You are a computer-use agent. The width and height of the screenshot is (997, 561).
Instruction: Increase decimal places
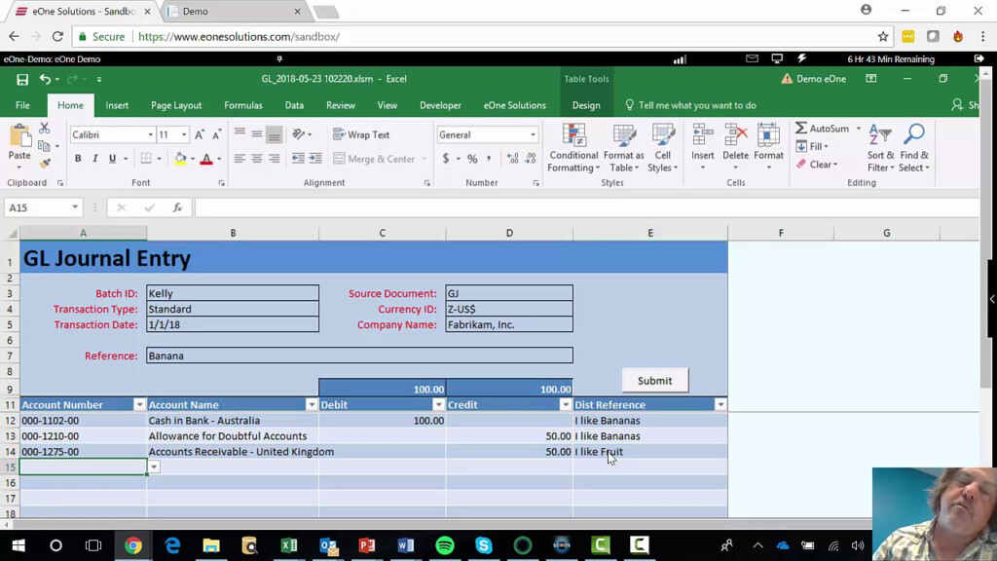point(512,159)
